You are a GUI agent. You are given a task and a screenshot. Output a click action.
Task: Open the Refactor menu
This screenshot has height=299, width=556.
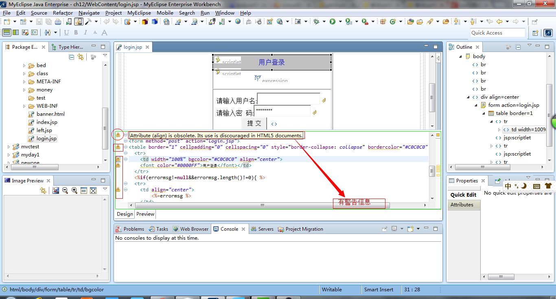(63, 13)
